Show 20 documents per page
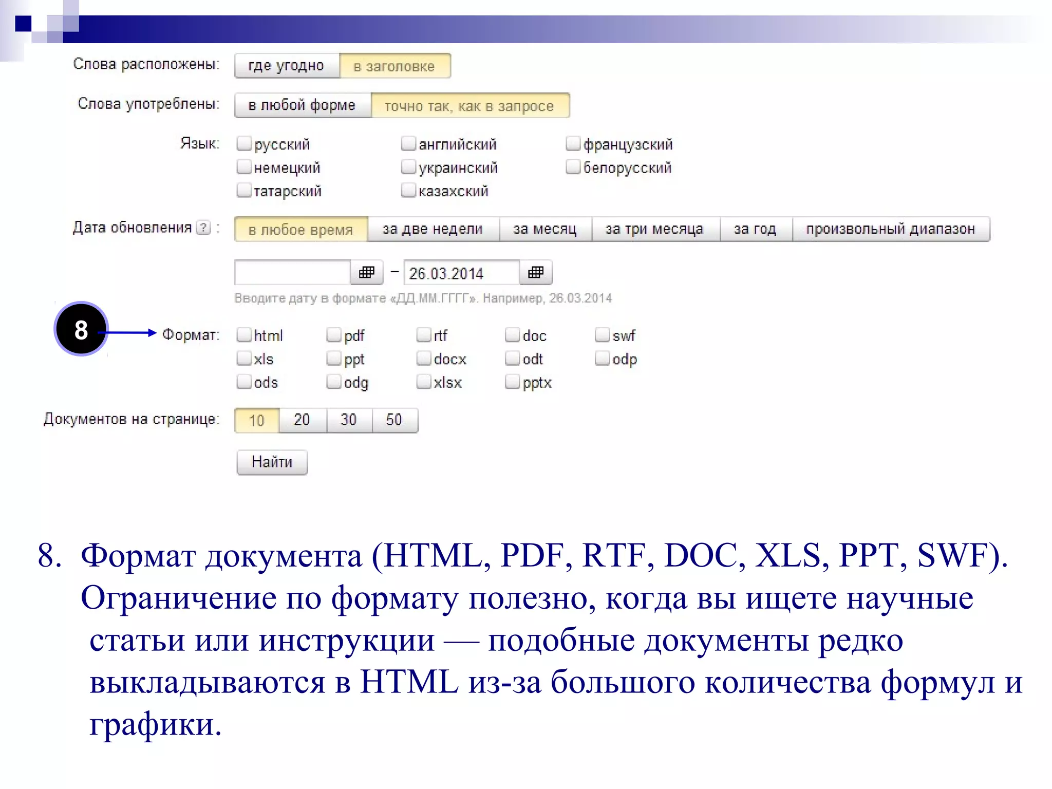 pos(303,420)
